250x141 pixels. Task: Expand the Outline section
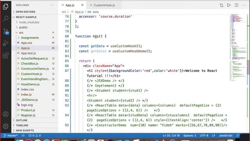click(35, 120)
